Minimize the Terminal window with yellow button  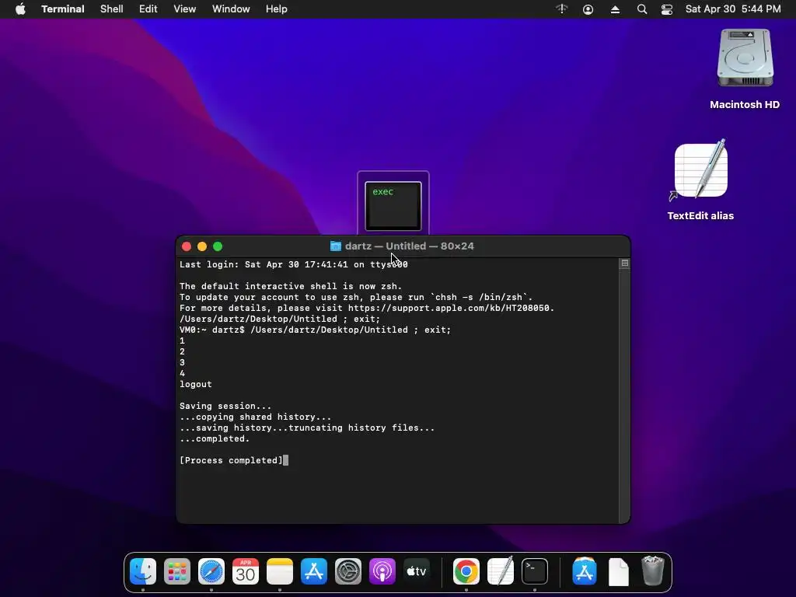click(x=202, y=246)
